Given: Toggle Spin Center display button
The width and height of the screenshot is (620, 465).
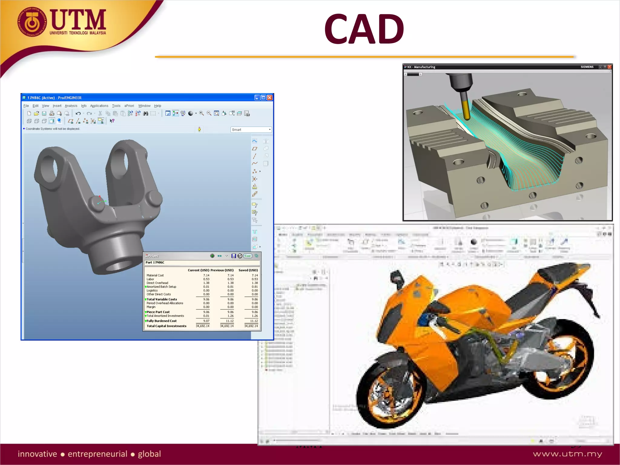Looking at the screenshot, I should click(x=176, y=114).
